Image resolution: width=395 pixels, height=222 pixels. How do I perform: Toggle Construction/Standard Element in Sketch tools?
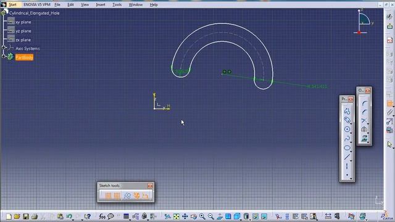tap(128, 195)
